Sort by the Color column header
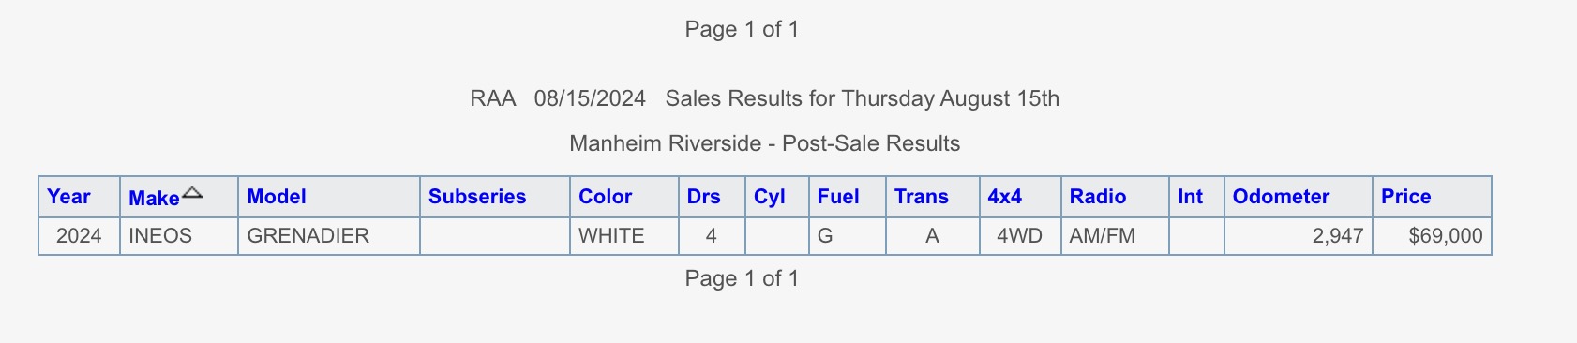 pos(605,197)
